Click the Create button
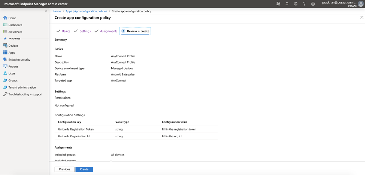Screen dimensions: 366x175 click(84, 169)
